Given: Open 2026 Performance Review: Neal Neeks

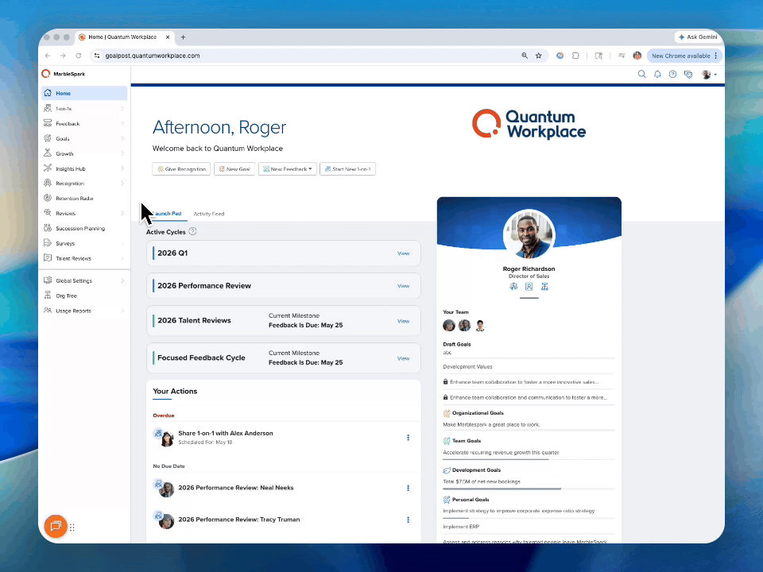Looking at the screenshot, I should [x=236, y=488].
